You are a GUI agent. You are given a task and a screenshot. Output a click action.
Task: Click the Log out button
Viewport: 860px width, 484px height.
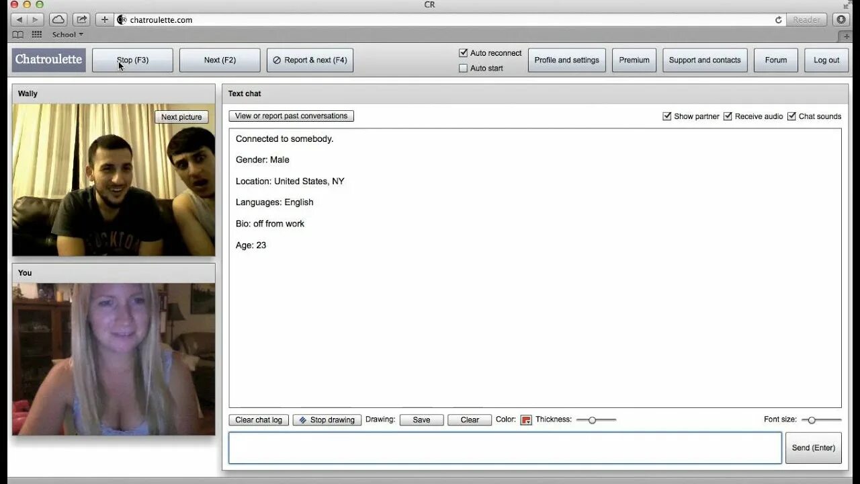tap(826, 60)
